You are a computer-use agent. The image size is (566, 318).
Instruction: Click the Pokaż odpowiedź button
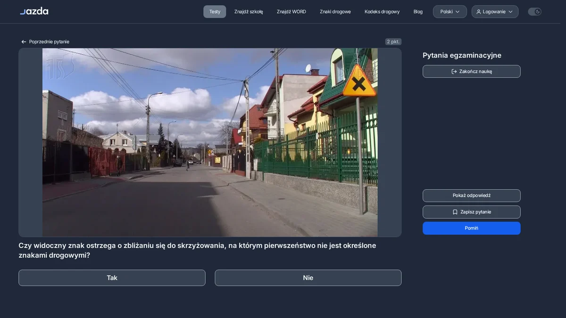click(472, 196)
